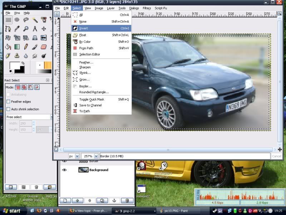The width and height of the screenshot is (286, 215).
Task: Select the Blur/Sharpen droplet tool
Action: (26, 56)
